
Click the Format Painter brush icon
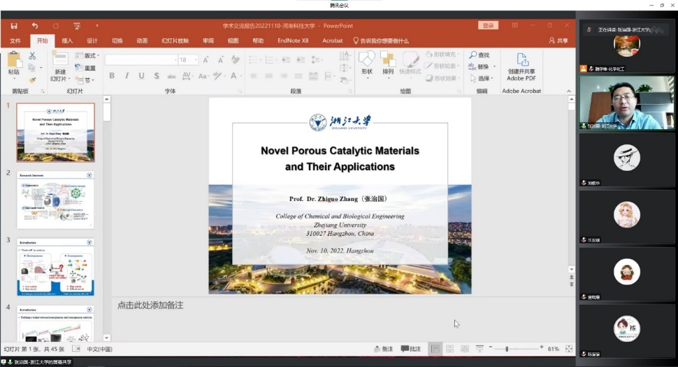[31, 80]
